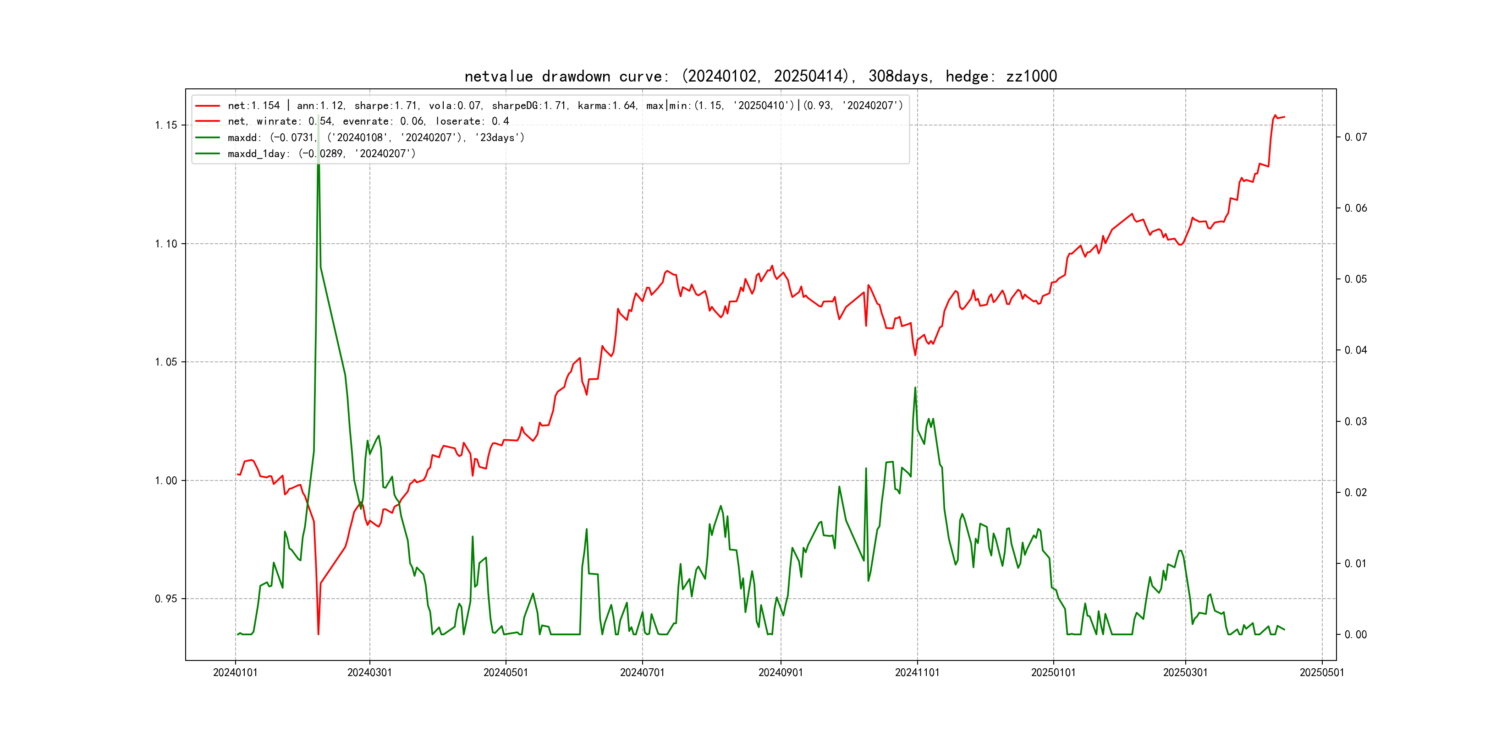The width and height of the screenshot is (1485, 742).
Task: Click the 0.04 right y-axis label
Action: click(x=1355, y=350)
